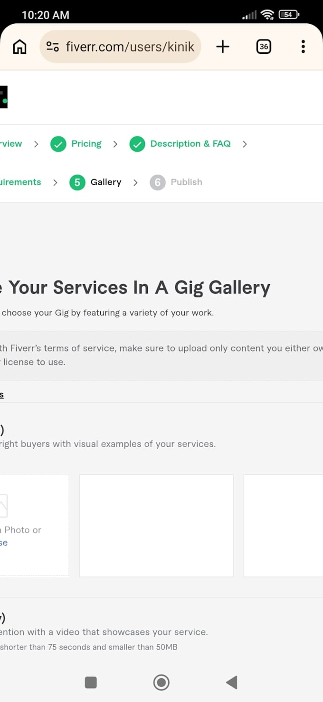Go to the Description & FAQ step
This screenshot has height=702, width=323.
tap(190, 144)
